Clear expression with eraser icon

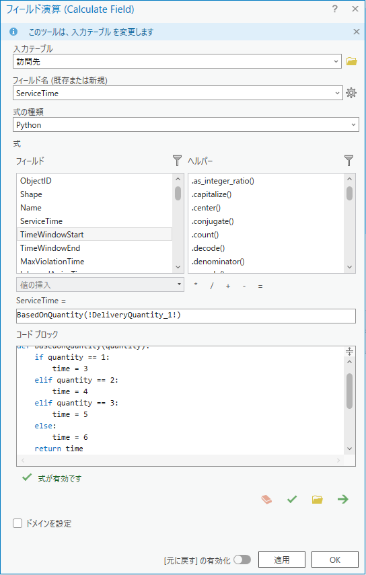tap(266, 500)
